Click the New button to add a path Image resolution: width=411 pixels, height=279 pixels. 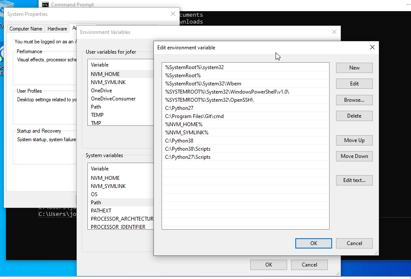(x=354, y=67)
